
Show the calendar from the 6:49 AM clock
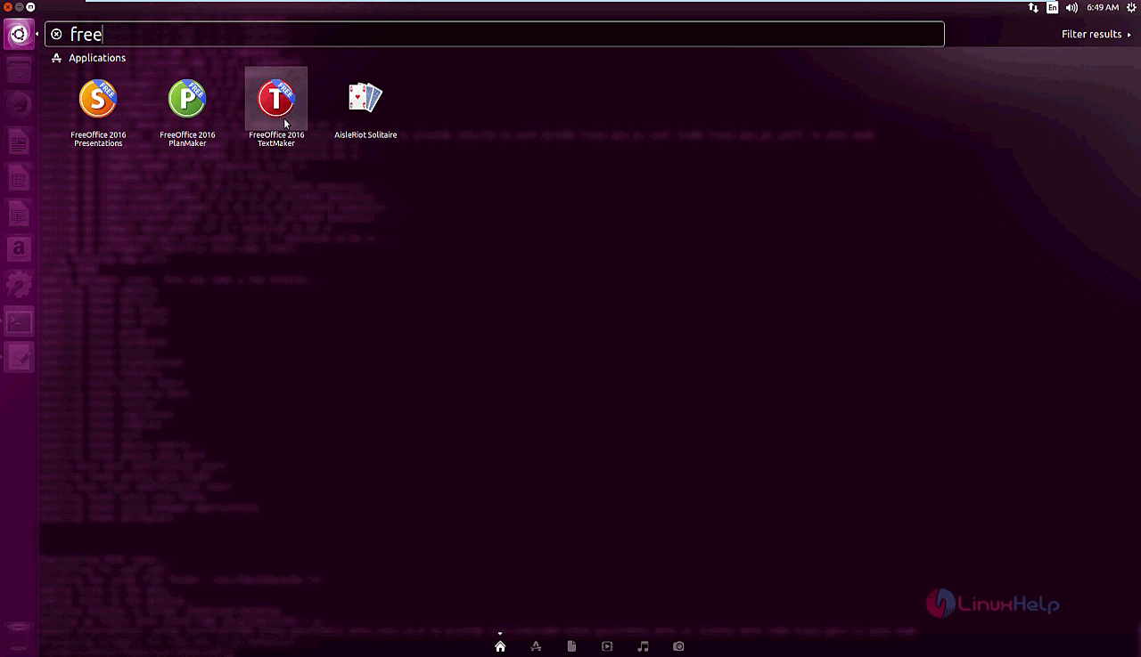1103,7
